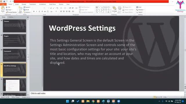Show hidden system tray icons
The height and width of the screenshot is (104, 186).
point(159,101)
